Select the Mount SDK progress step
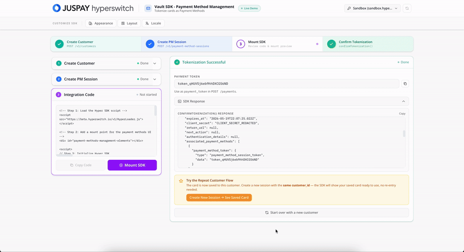This screenshot has height=252, width=464. tap(277, 44)
